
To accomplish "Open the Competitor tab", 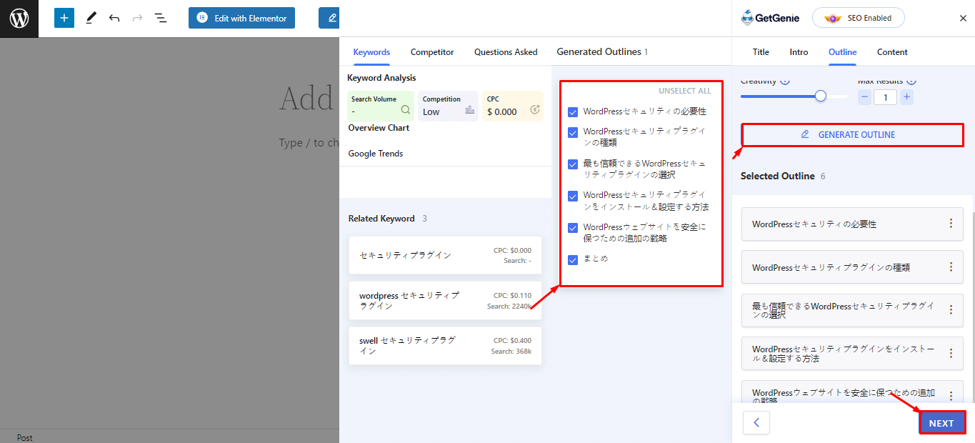I will 432,52.
